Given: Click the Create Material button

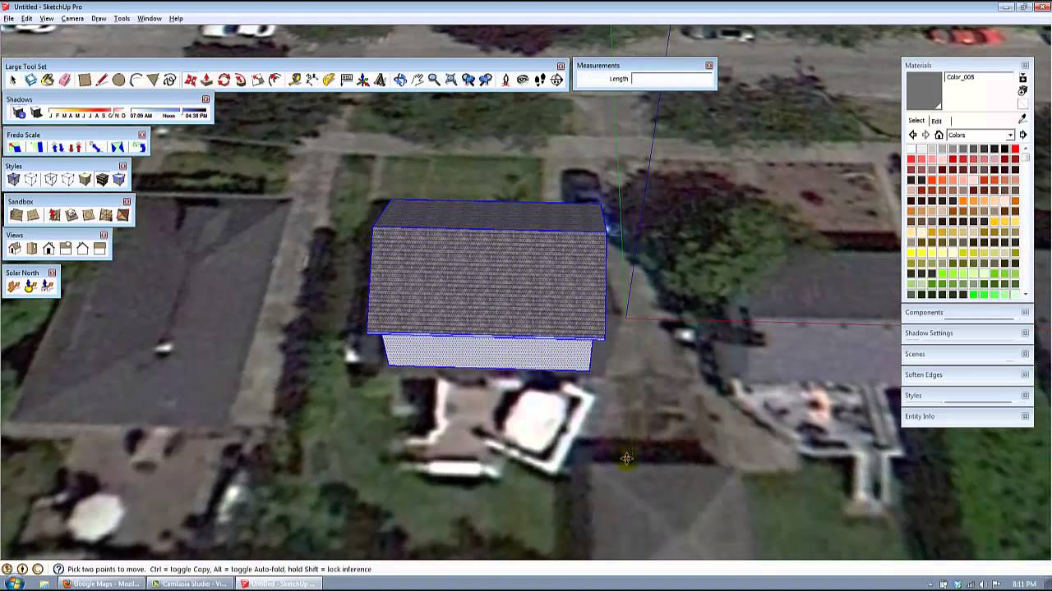Looking at the screenshot, I should 1022,92.
